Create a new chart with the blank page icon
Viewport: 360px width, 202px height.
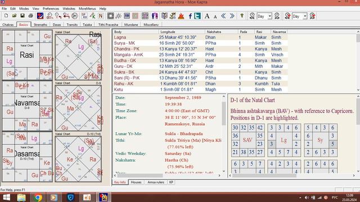pos(6,16)
